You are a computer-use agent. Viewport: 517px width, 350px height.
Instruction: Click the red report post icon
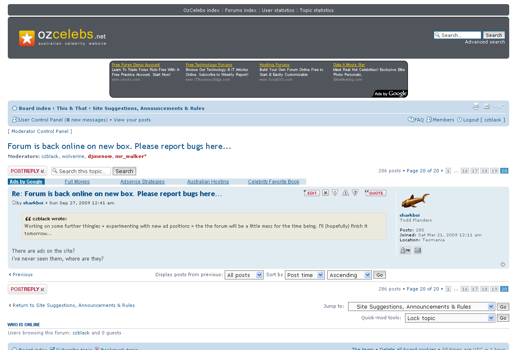click(335, 193)
